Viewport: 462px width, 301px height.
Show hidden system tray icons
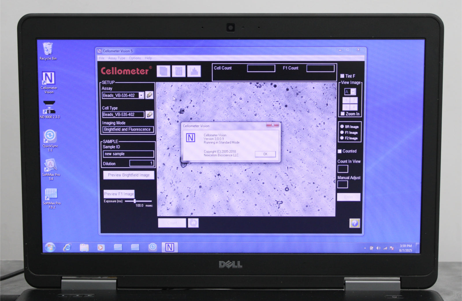pos(365,248)
